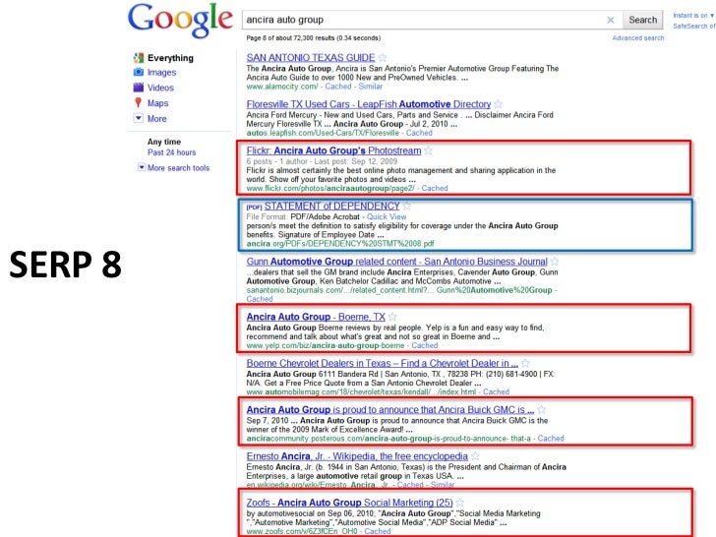This screenshot has width=716, height=537.
Task: Open Cached link for leapfish result
Action: (419, 133)
